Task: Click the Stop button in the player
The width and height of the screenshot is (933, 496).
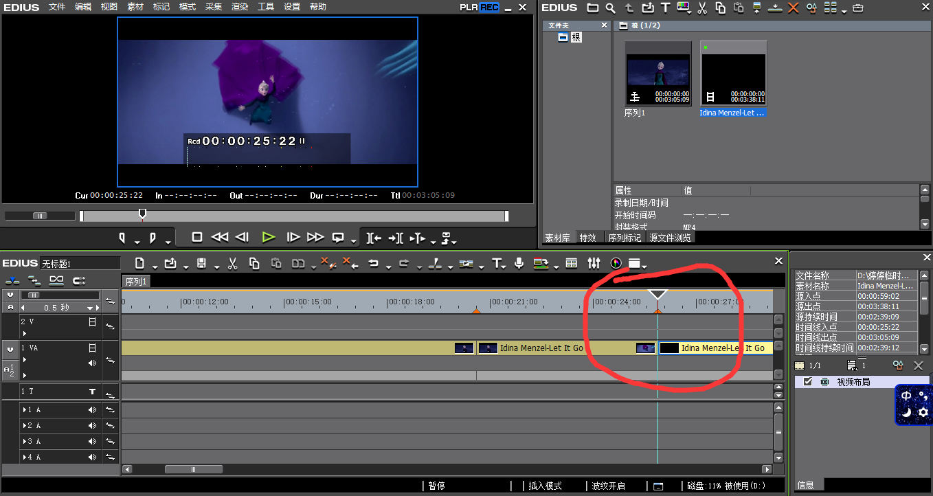Action: (x=197, y=237)
